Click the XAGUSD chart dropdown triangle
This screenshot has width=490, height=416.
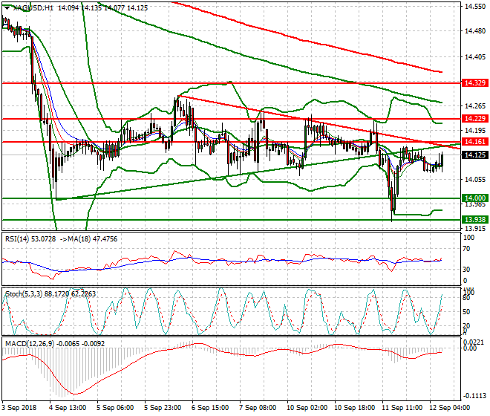[x=7, y=8]
